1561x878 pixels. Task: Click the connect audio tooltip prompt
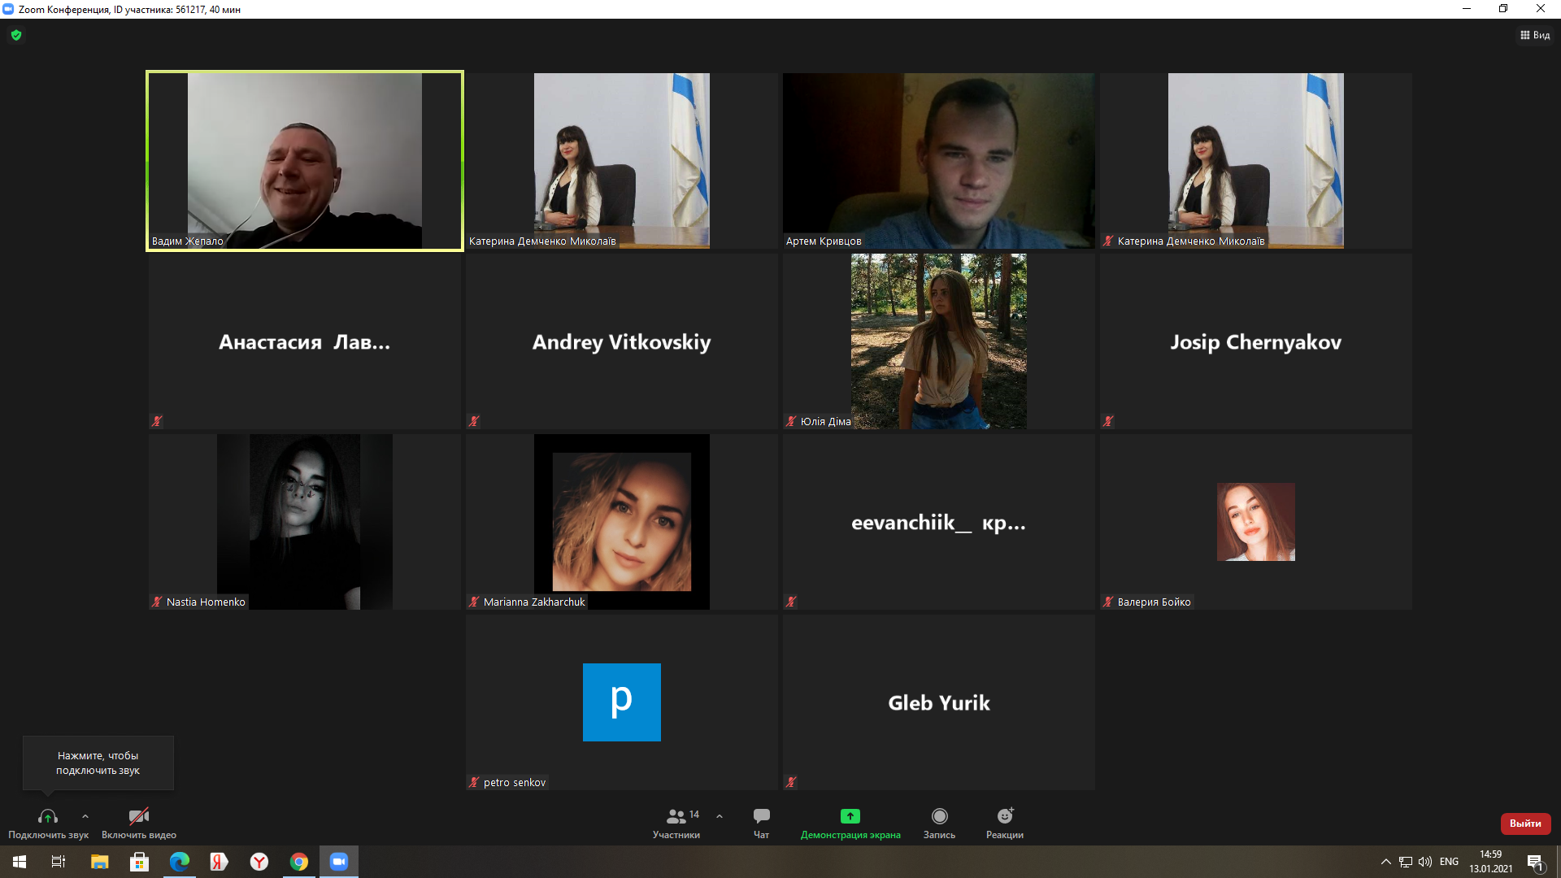pos(98,763)
